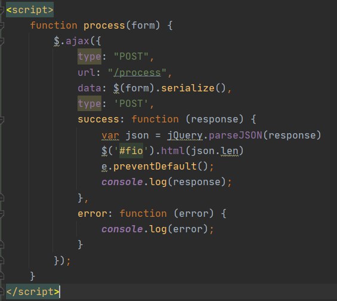This screenshot has width=337, height=301.
Task: Click 'log' in console.log(response)
Action: point(158,182)
